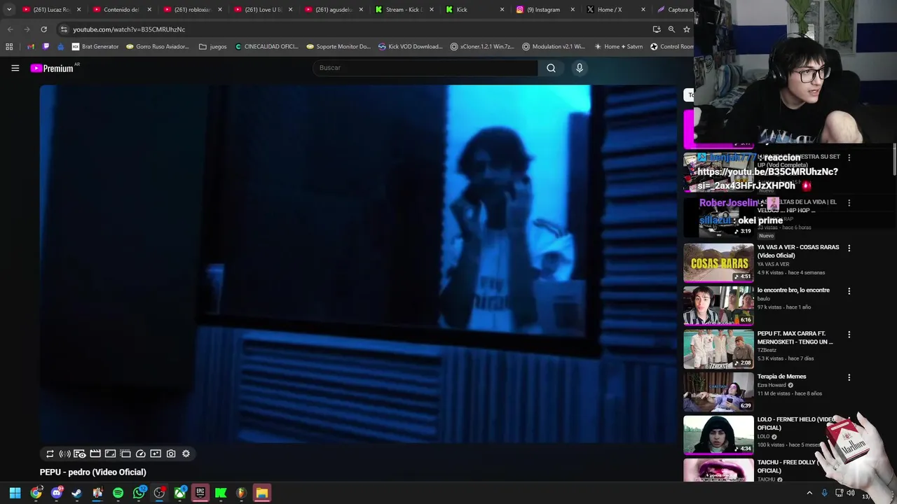Image resolution: width=897 pixels, height=504 pixels.
Task: Open OBS Studio from the taskbar
Action: (x=159, y=493)
